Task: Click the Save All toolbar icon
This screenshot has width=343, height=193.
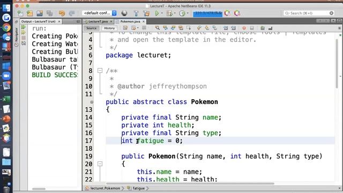Action: [x=50, y=13]
